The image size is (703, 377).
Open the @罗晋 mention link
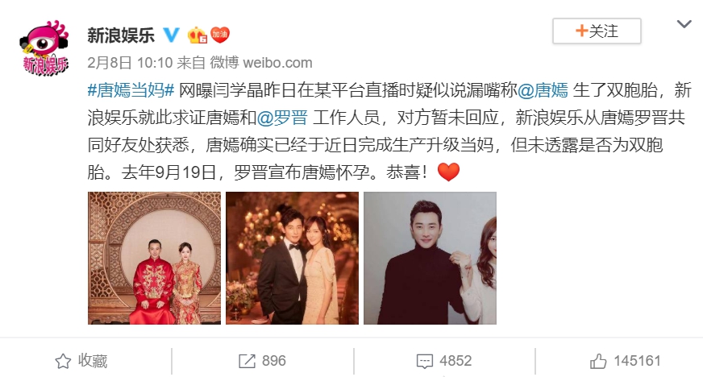(x=282, y=118)
